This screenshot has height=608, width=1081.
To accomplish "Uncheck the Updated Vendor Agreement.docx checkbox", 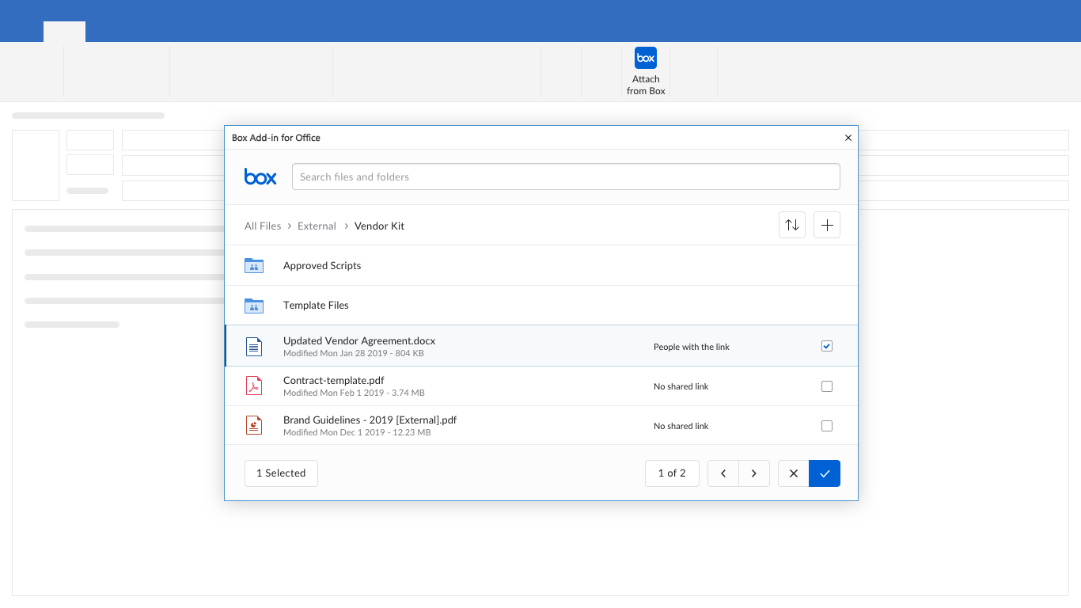I will coord(827,346).
